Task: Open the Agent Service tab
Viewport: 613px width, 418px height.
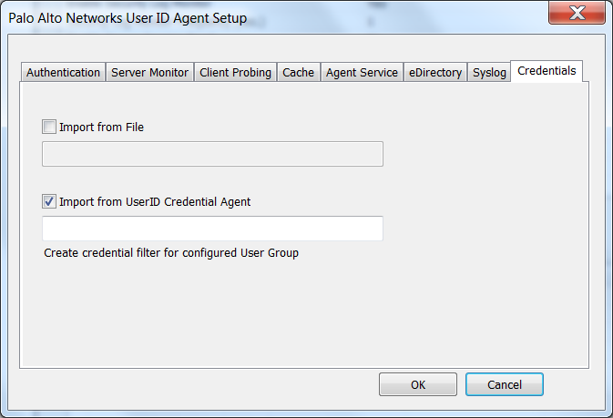Action: point(362,73)
